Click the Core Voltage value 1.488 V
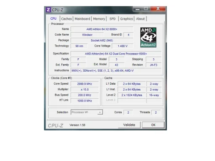Image resolution: width=215 pixels, height=161 pixels. pos(123,46)
